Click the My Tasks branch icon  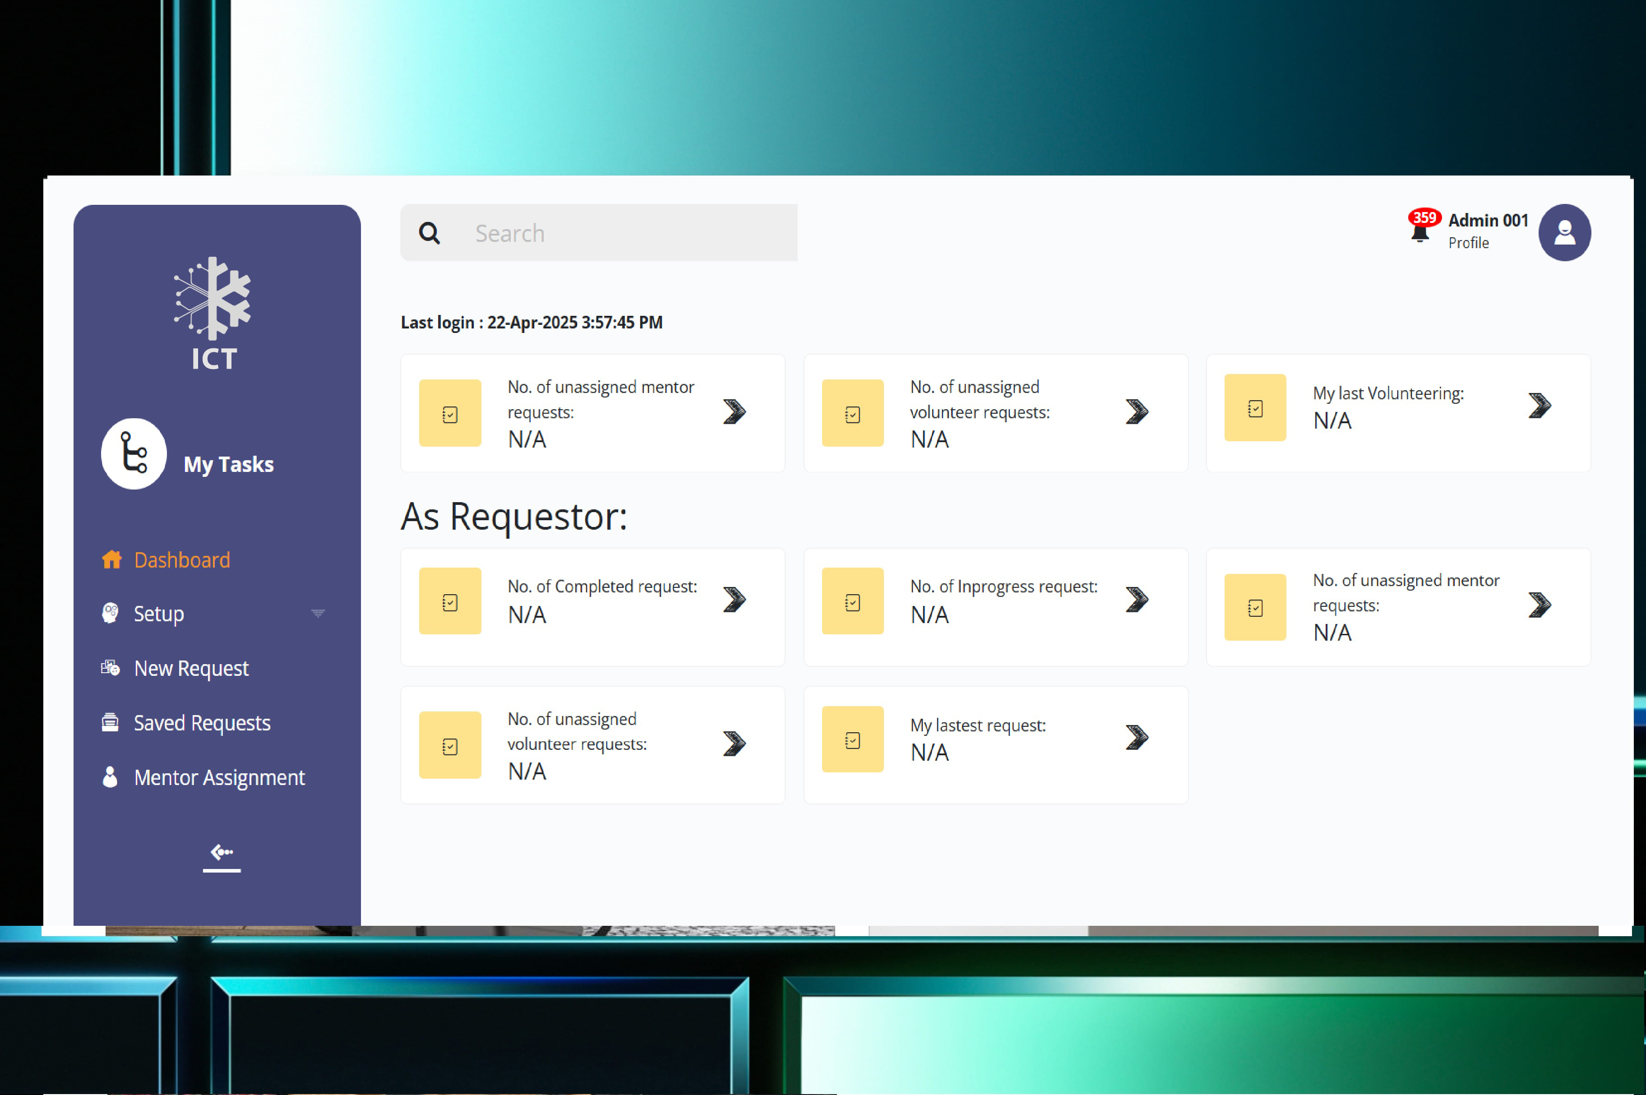click(x=134, y=454)
